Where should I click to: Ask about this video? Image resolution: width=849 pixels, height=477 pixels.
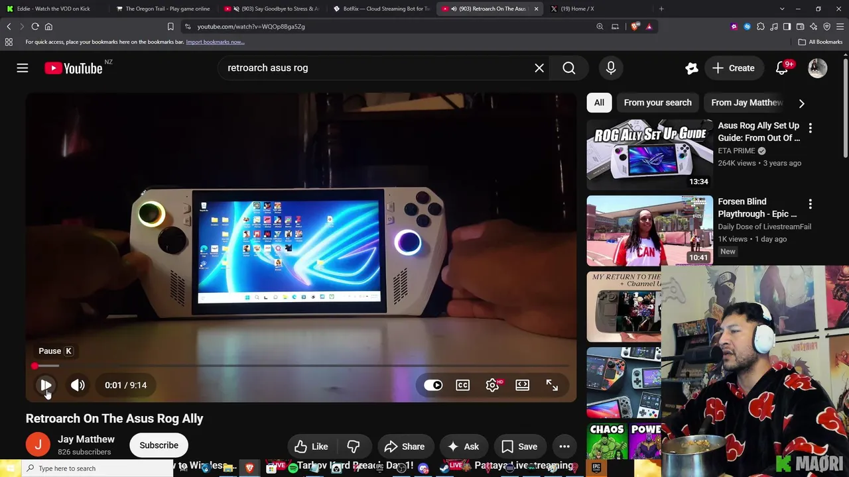463,447
